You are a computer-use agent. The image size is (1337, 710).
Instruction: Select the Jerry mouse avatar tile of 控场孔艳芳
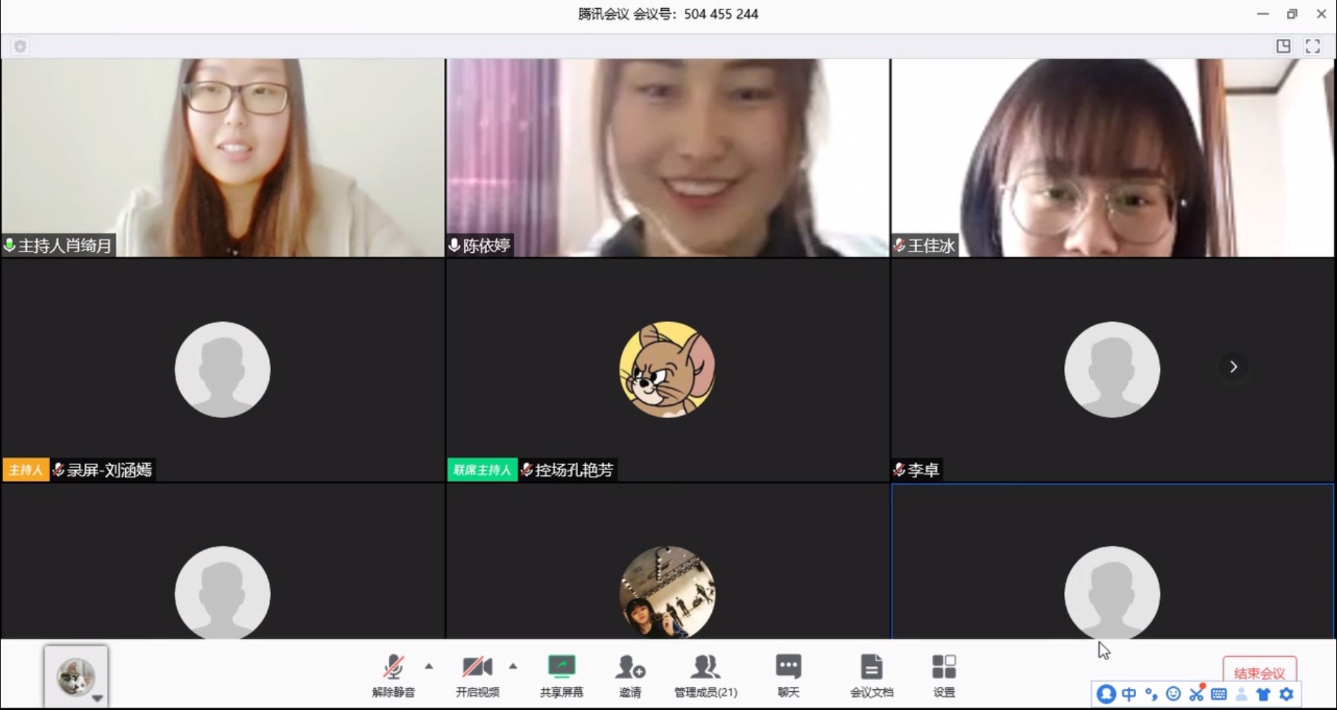pos(667,369)
